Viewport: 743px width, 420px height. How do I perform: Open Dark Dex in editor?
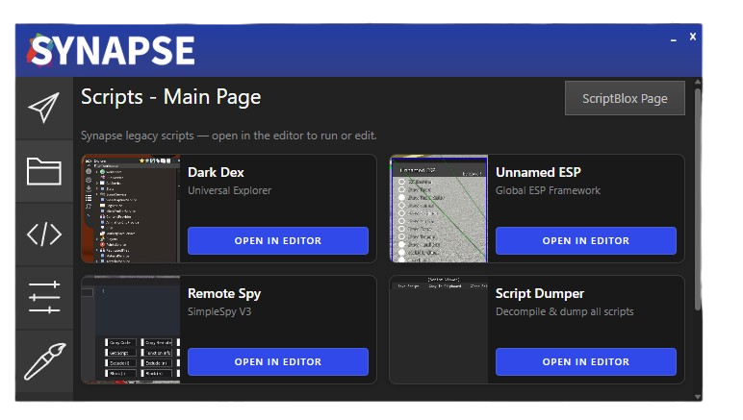[x=278, y=240]
